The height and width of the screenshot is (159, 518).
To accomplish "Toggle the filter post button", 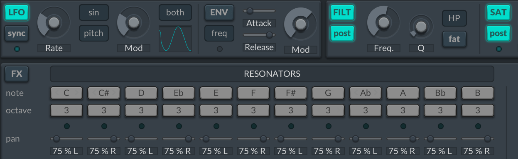I will click(x=342, y=34).
